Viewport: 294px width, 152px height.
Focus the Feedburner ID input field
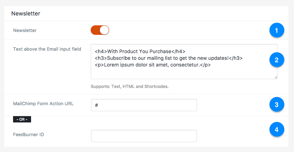[x=144, y=136]
